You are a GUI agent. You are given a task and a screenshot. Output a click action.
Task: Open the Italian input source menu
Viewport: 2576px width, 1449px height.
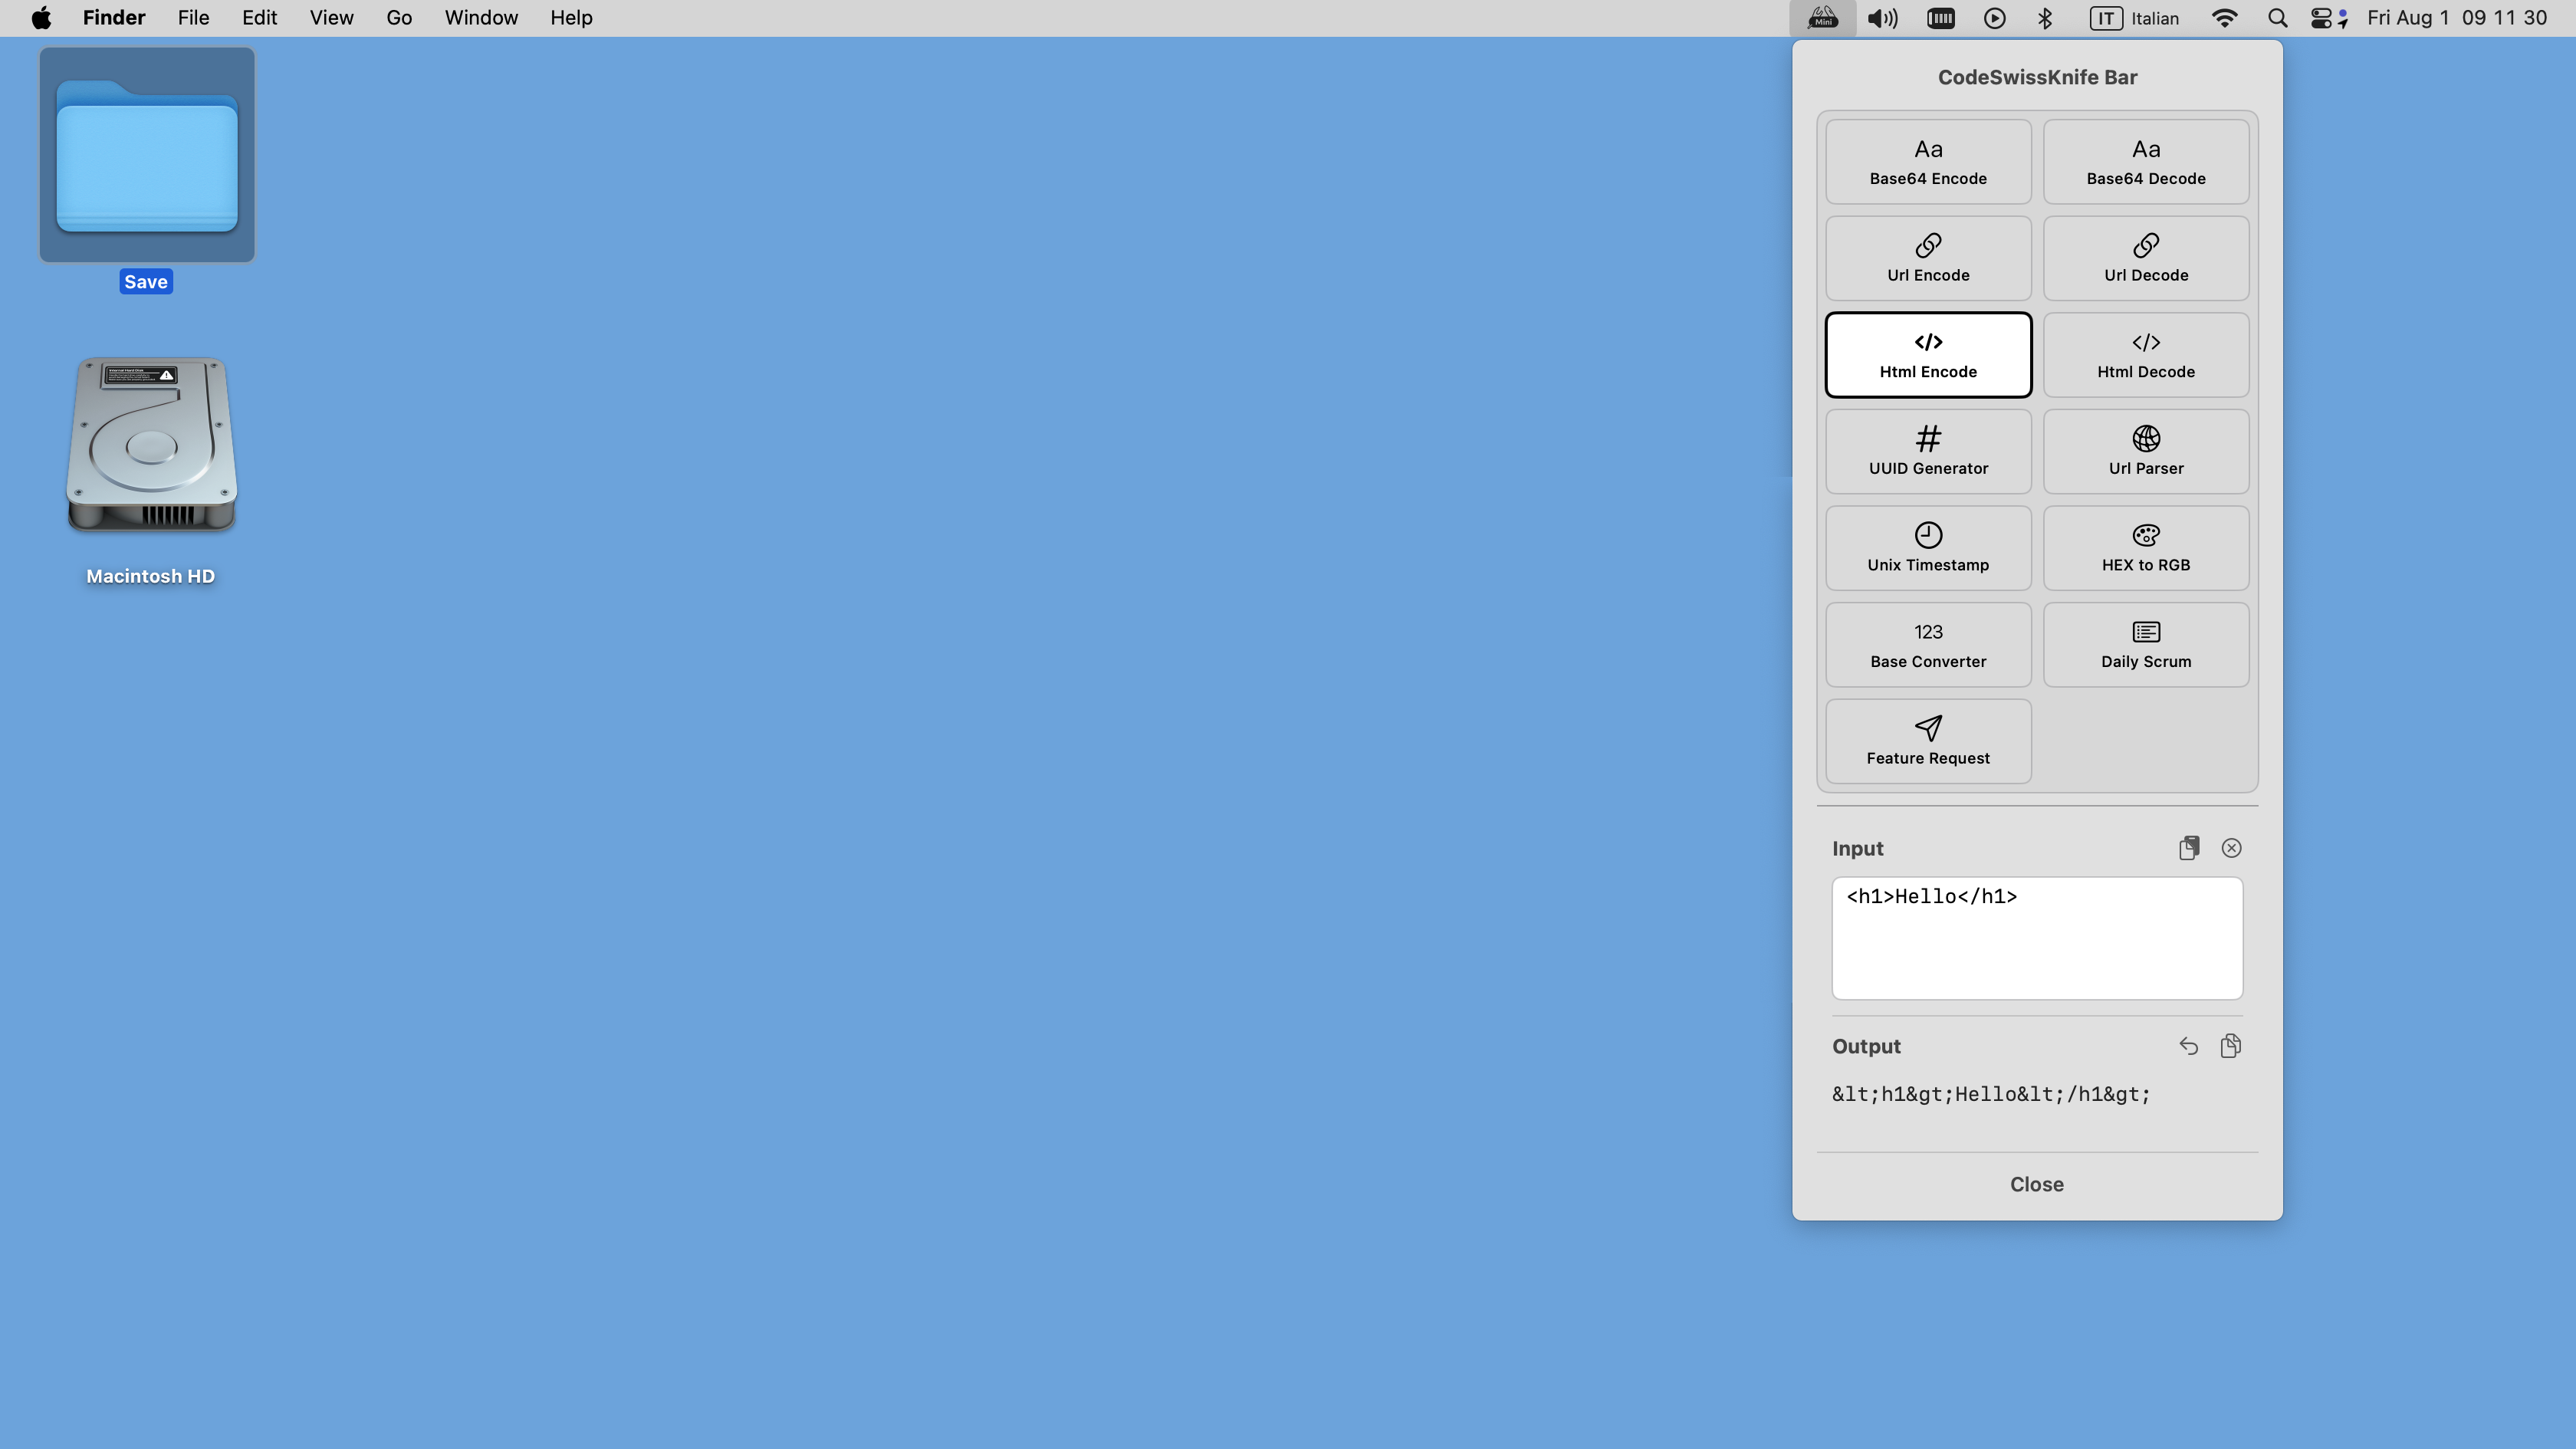point(2134,18)
